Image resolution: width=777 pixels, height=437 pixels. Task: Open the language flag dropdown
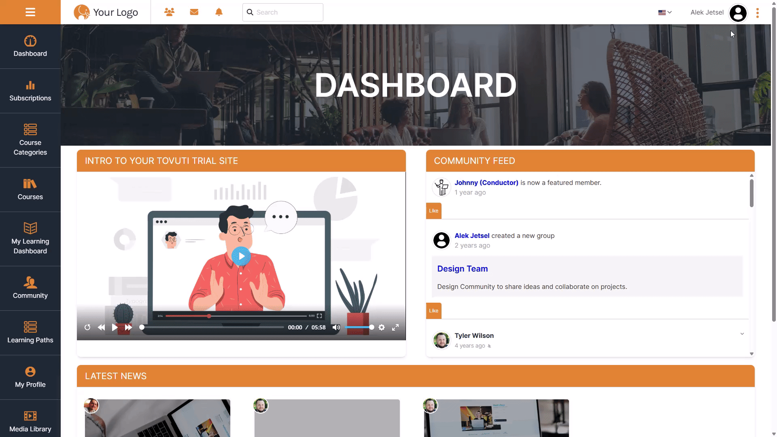coord(665,13)
